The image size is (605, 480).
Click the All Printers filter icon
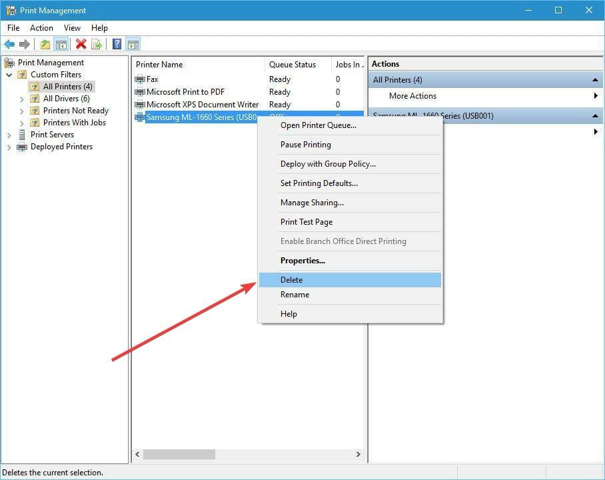click(x=35, y=87)
